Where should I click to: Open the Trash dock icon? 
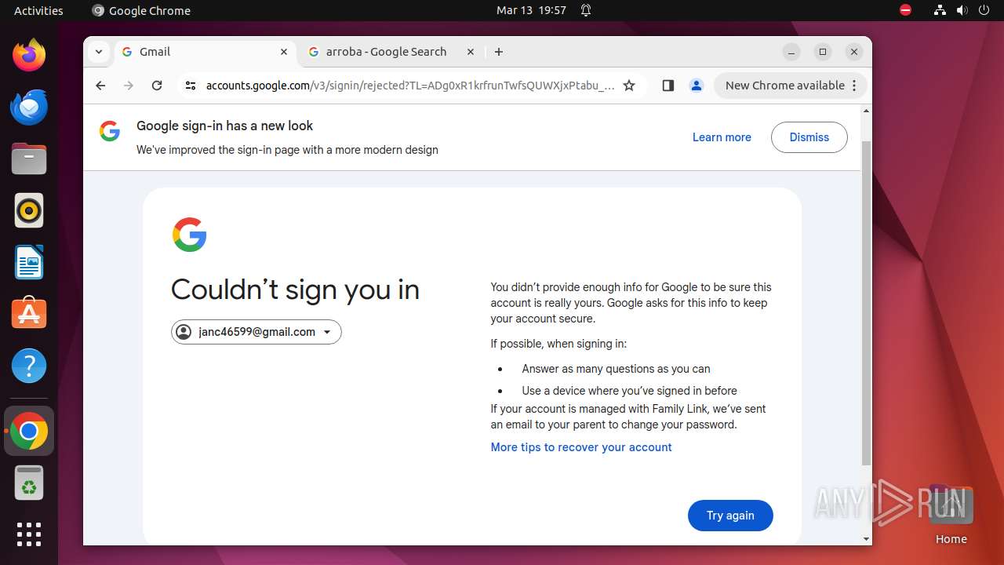(29, 483)
